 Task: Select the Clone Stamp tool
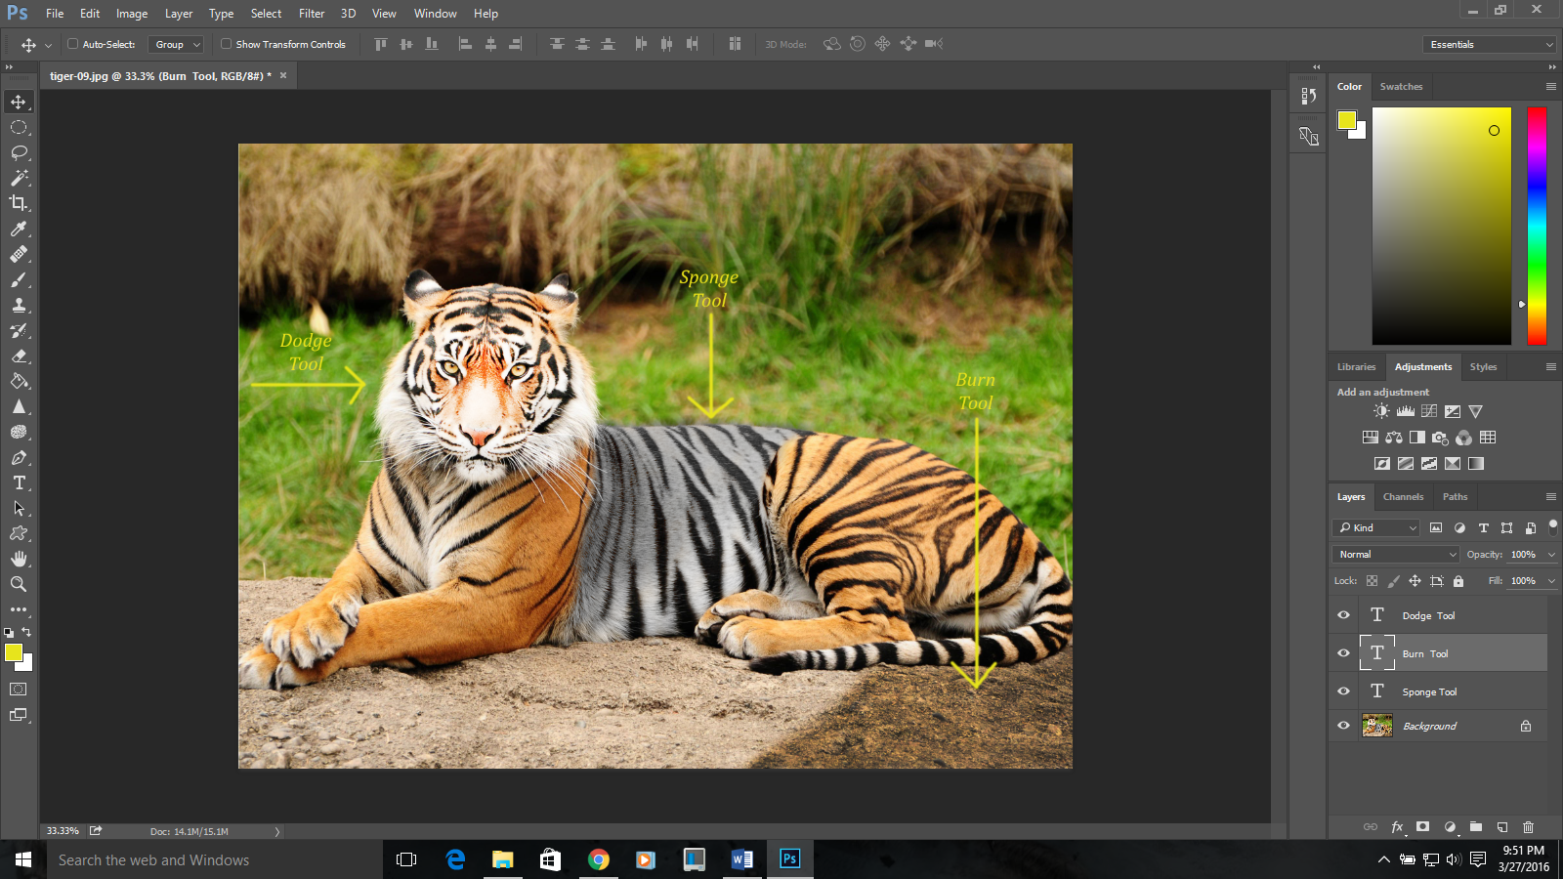click(x=19, y=305)
